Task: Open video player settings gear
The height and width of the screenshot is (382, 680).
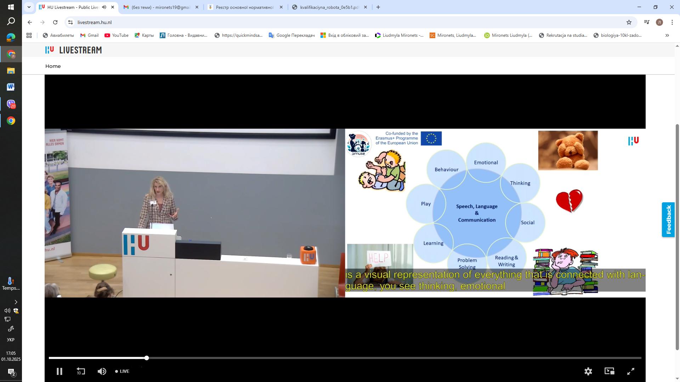Action: coord(588,371)
